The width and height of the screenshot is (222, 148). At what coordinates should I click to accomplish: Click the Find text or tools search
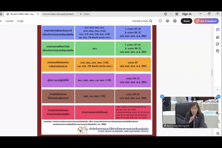coord(142,21)
